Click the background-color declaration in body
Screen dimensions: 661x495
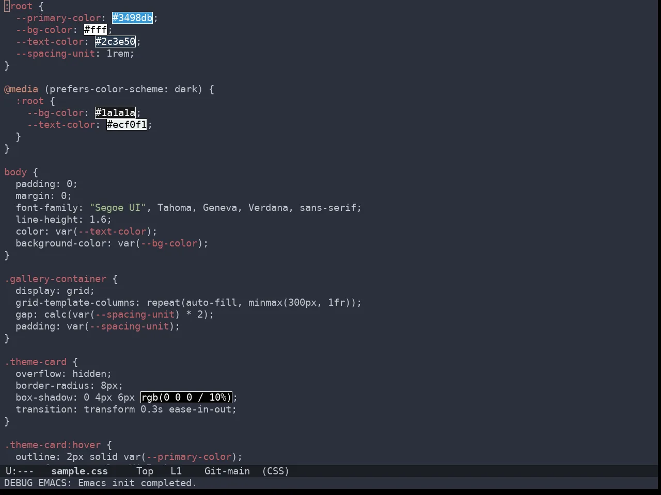click(112, 243)
